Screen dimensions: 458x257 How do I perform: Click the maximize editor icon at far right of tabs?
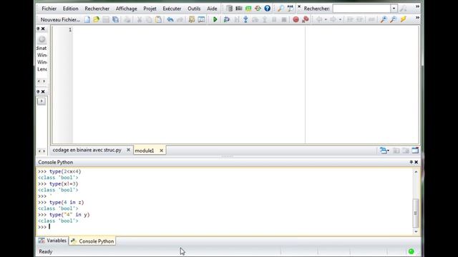(415, 151)
